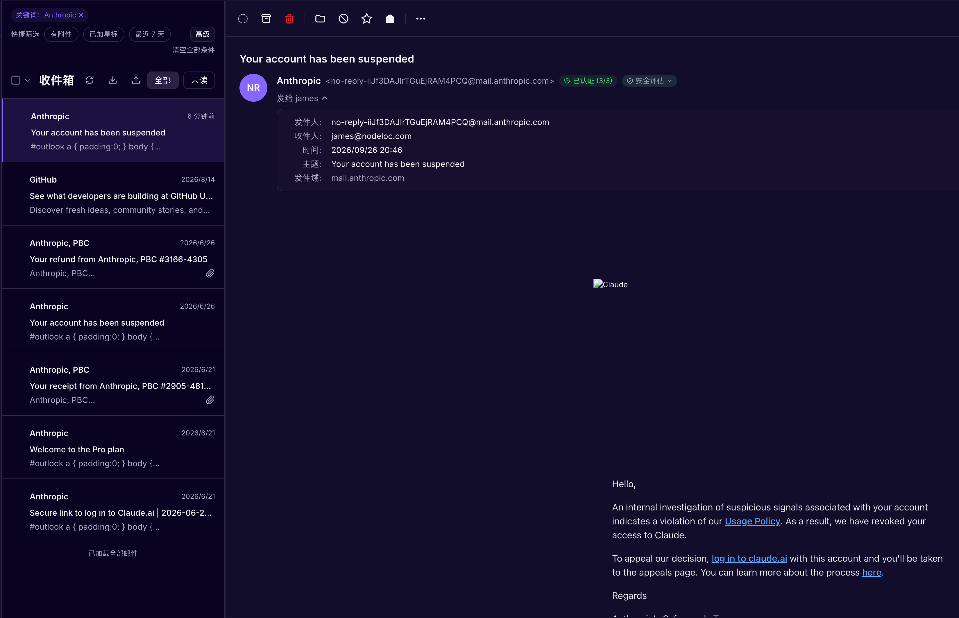Open the Usage Policy link
This screenshot has width=959, height=618.
(x=752, y=521)
